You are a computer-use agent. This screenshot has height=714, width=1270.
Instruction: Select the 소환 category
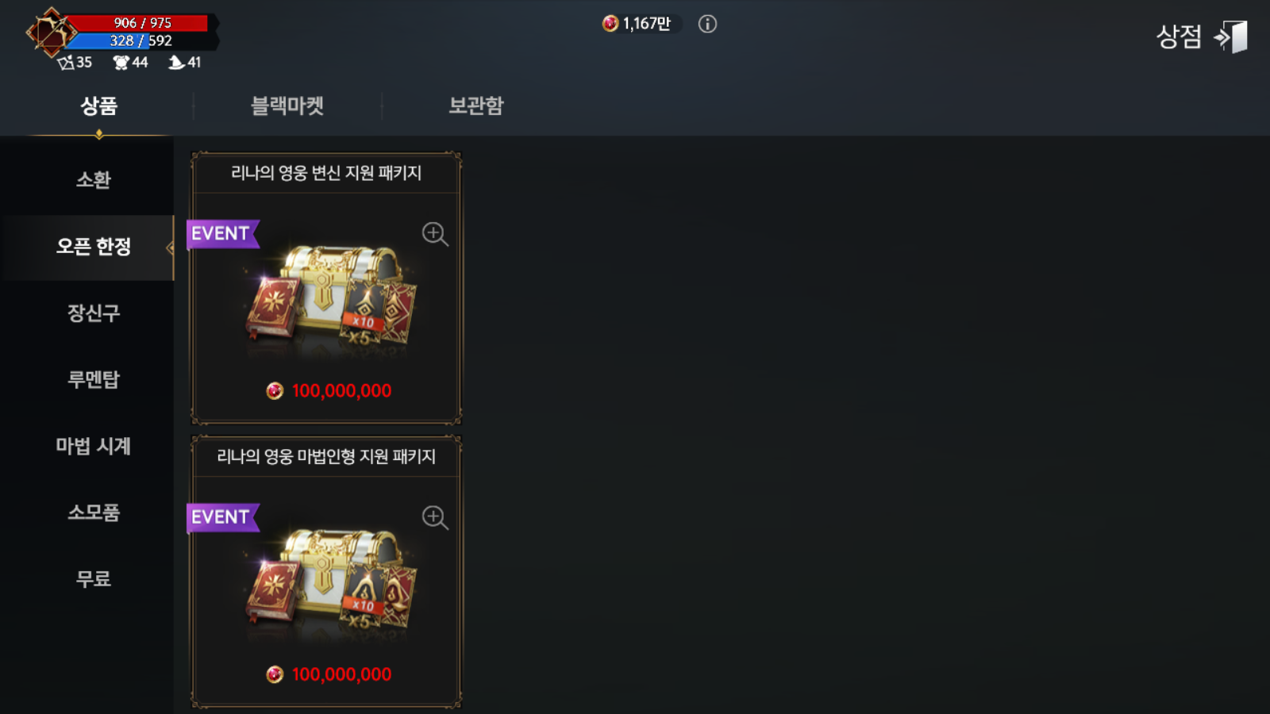(x=94, y=180)
